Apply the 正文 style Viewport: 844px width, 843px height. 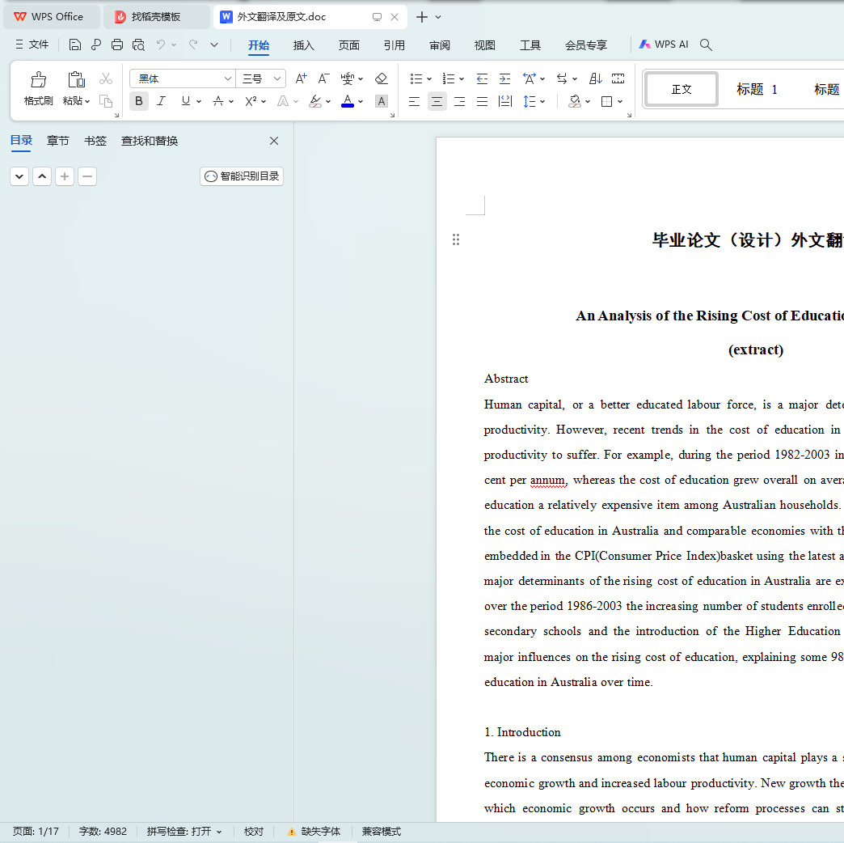(682, 90)
